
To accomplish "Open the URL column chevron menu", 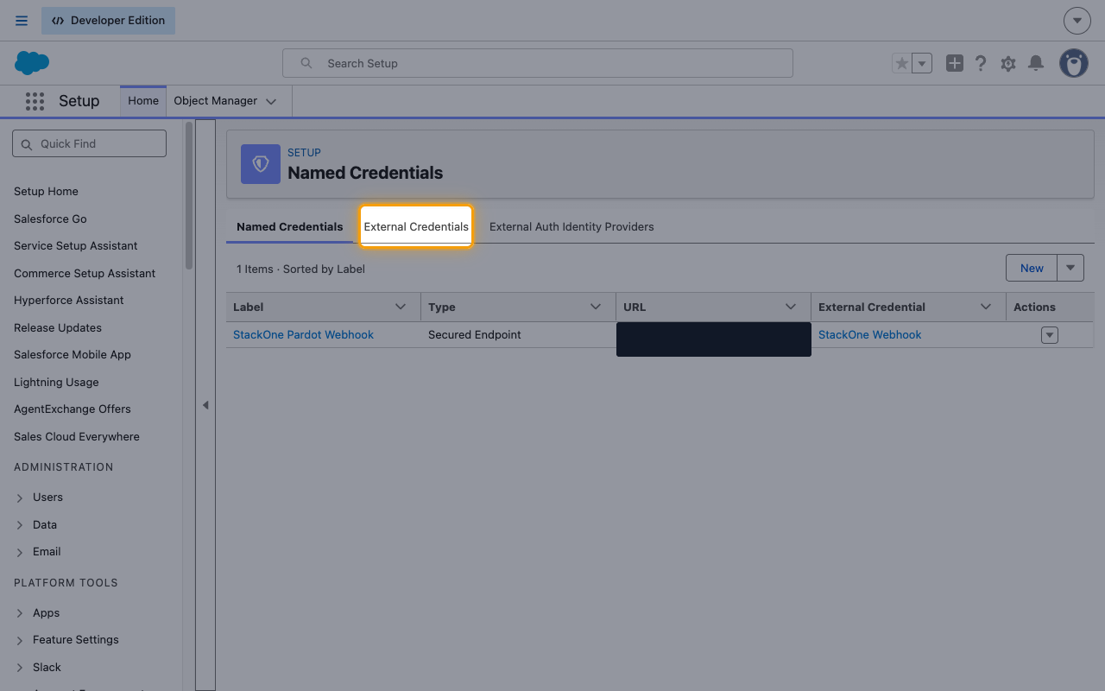I will pyautogui.click(x=791, y=307).
